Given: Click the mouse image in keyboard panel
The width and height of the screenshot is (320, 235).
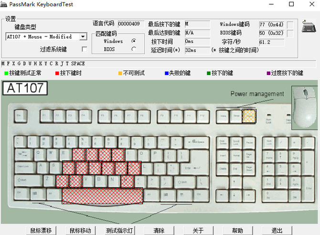Looking at the screenshot, I should tap(305, 108).
